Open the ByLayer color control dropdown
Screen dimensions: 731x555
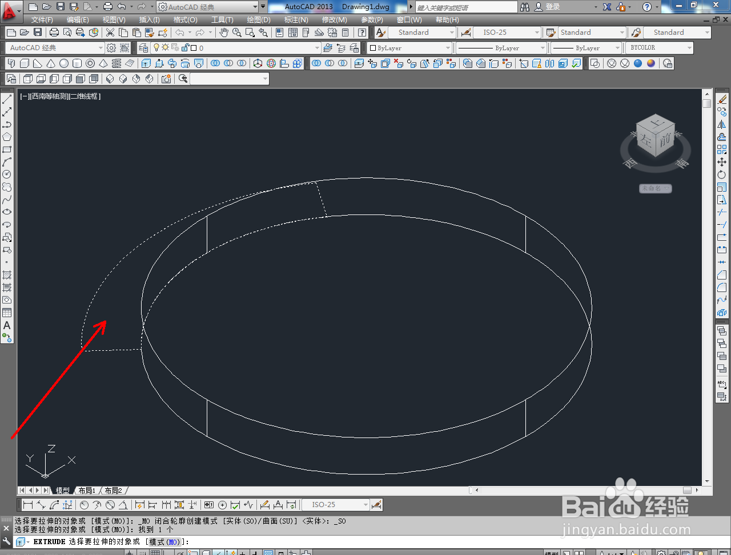coord(410,48)
